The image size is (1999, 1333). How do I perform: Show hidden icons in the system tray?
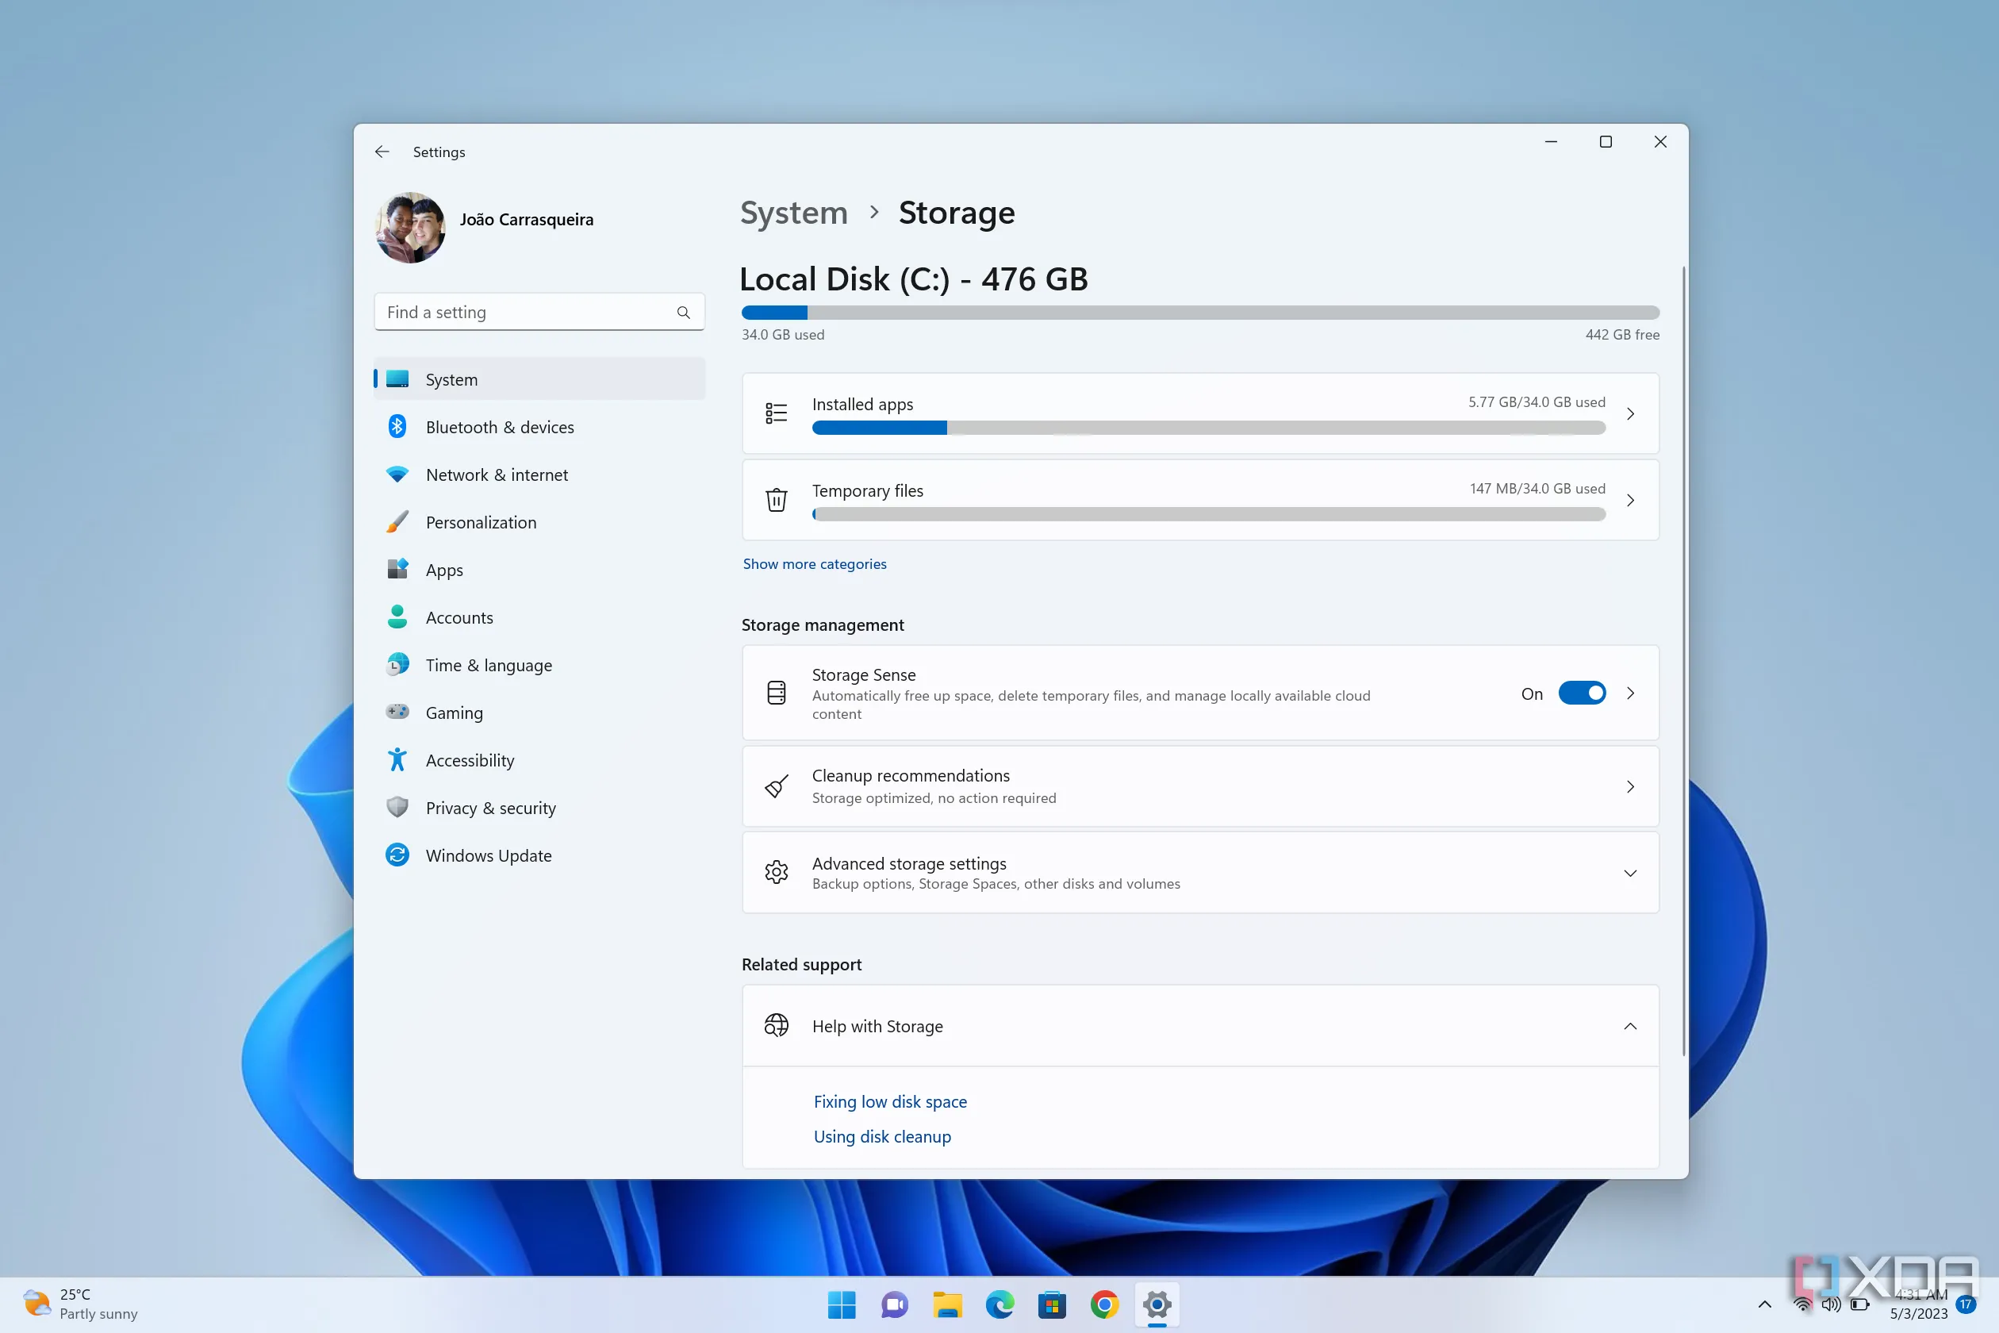[1763, 1304]
